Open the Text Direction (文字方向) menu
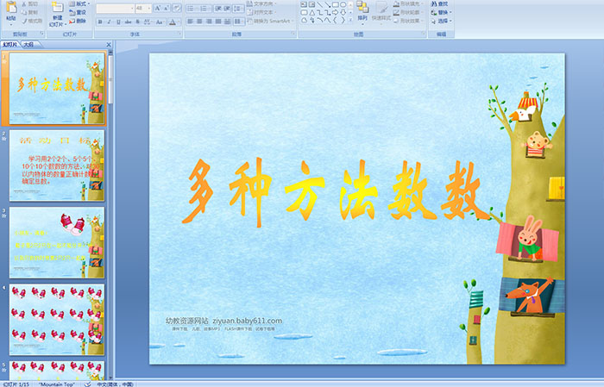Screen dimensions: 604x387 point(261,3)
